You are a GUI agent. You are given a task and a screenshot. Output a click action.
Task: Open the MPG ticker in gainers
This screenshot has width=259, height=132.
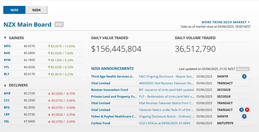click(7, 46)
